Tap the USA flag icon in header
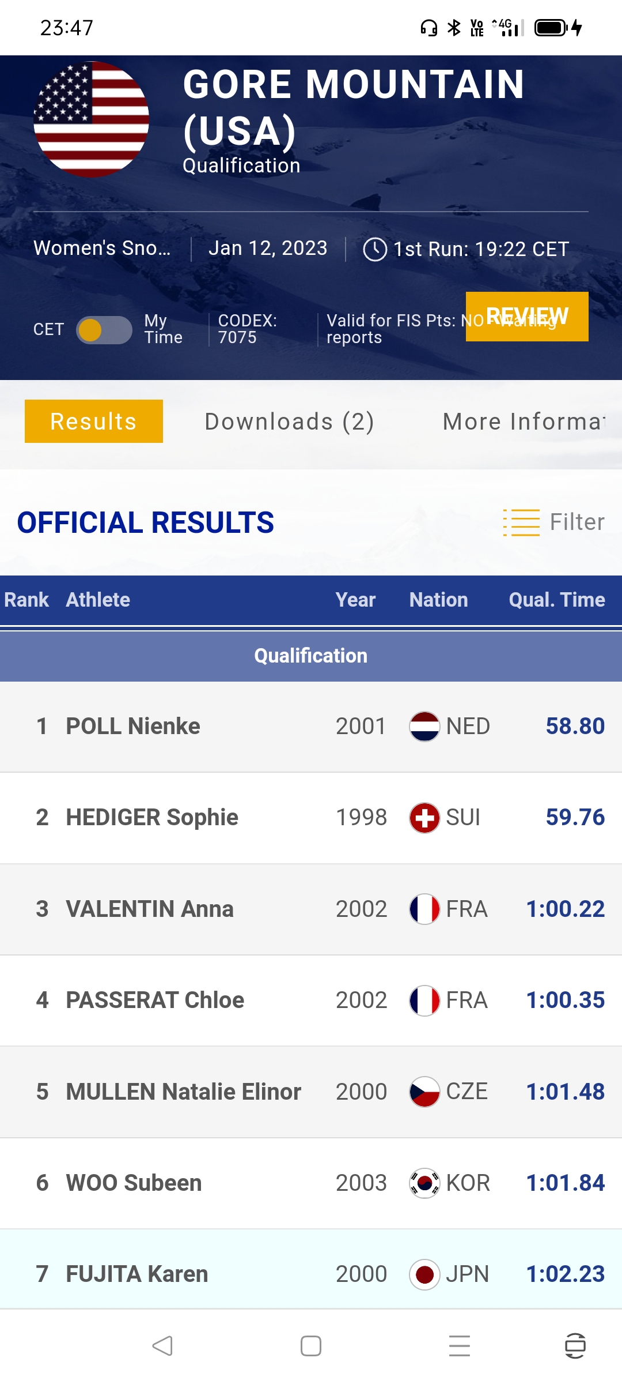The image size is (622, 1384). [x=92, y=119]
